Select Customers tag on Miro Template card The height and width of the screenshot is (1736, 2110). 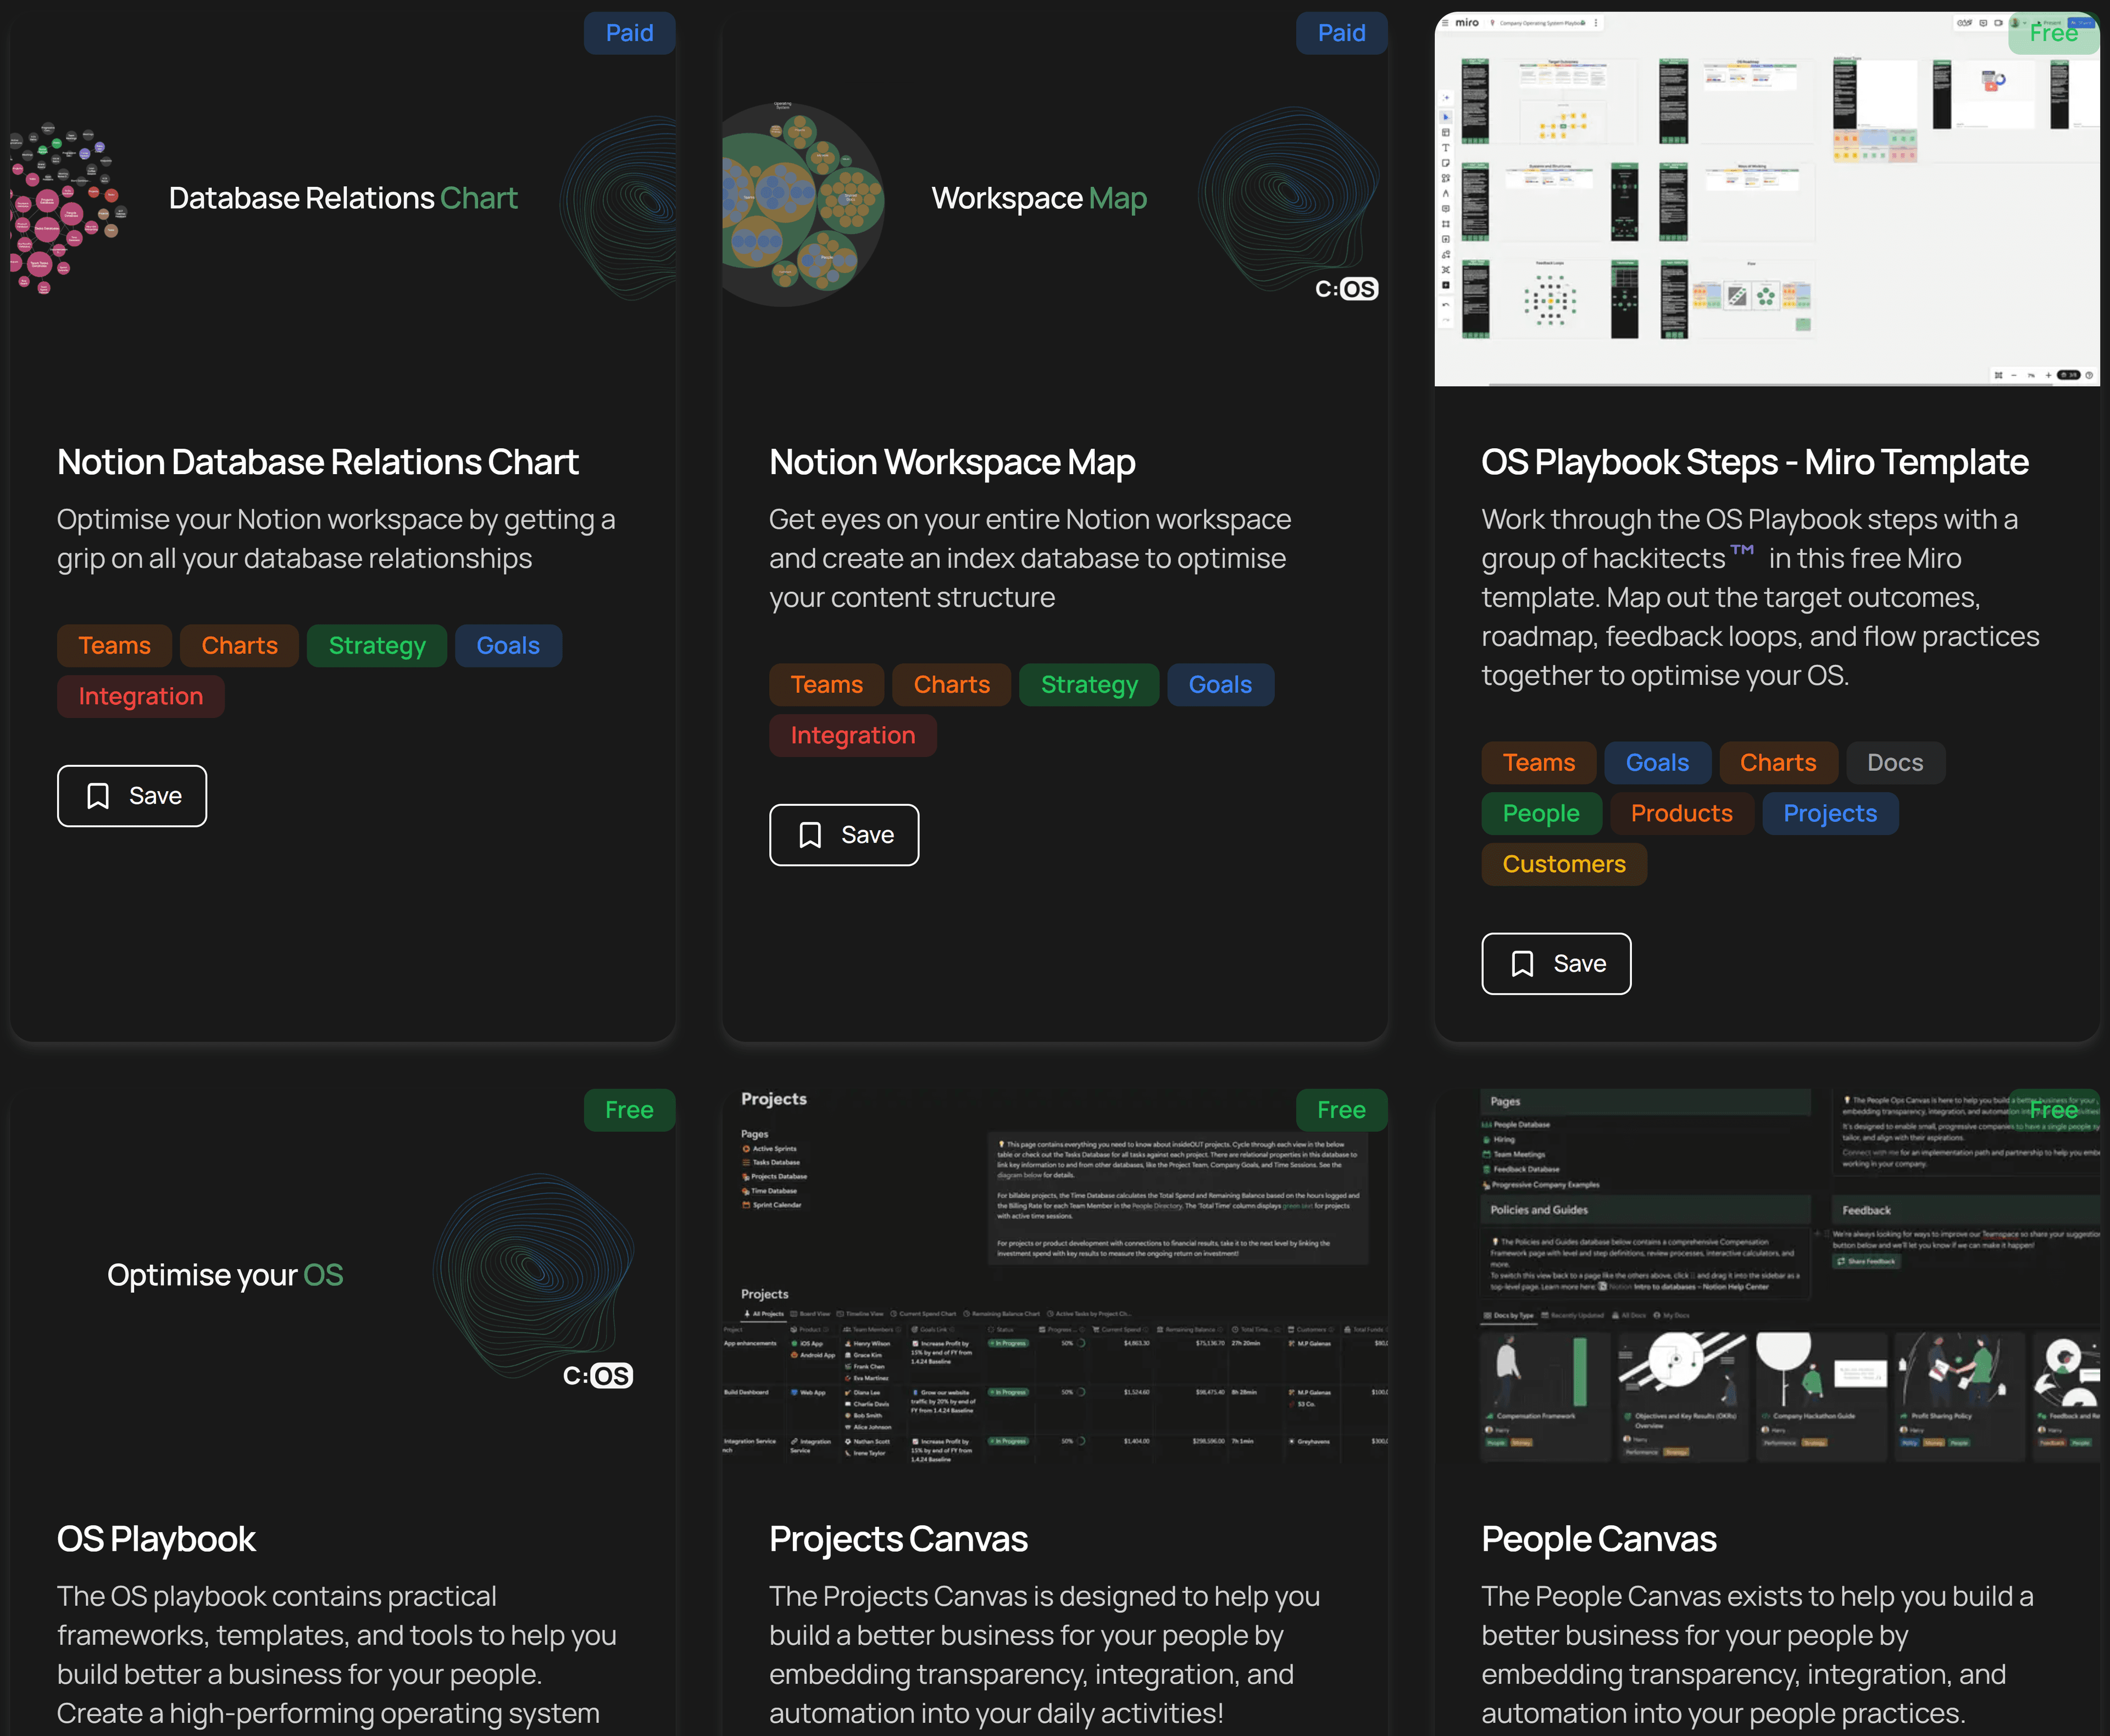pos(1564,865)
